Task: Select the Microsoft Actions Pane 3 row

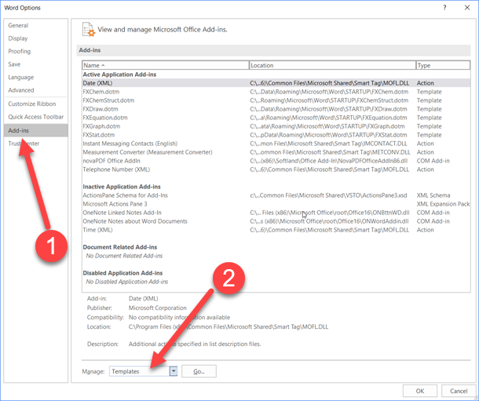Action: point(276,204)
